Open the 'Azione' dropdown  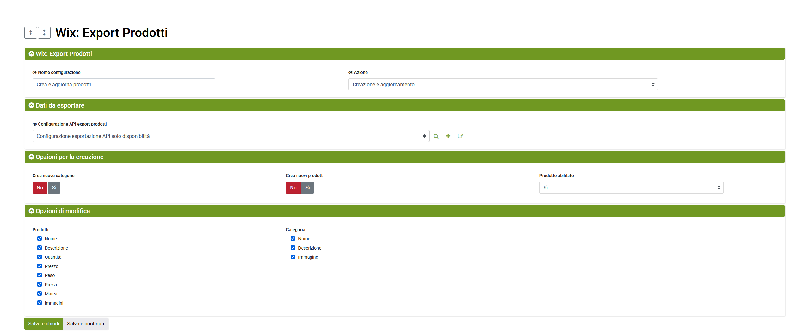(x=503, y=85)
